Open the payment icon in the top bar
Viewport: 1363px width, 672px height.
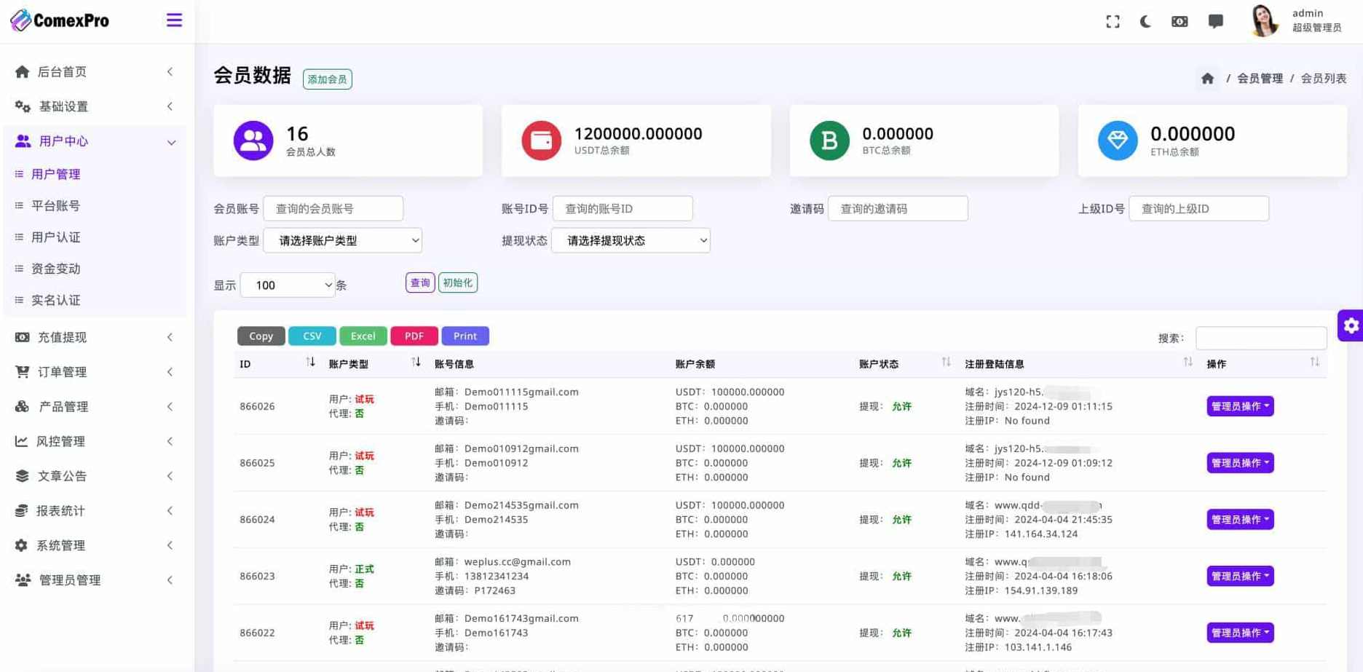coord(1180,22)
